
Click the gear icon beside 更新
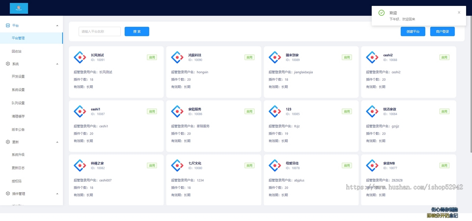[x=8, y=142]
